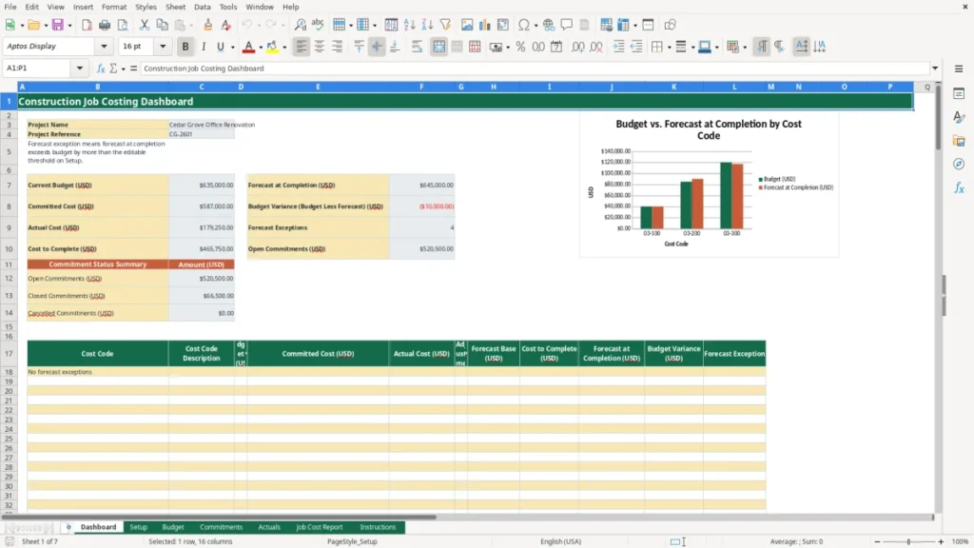Screen dimensions: 974x548
Task: Click the Format as Date icon
Action: 556,47
